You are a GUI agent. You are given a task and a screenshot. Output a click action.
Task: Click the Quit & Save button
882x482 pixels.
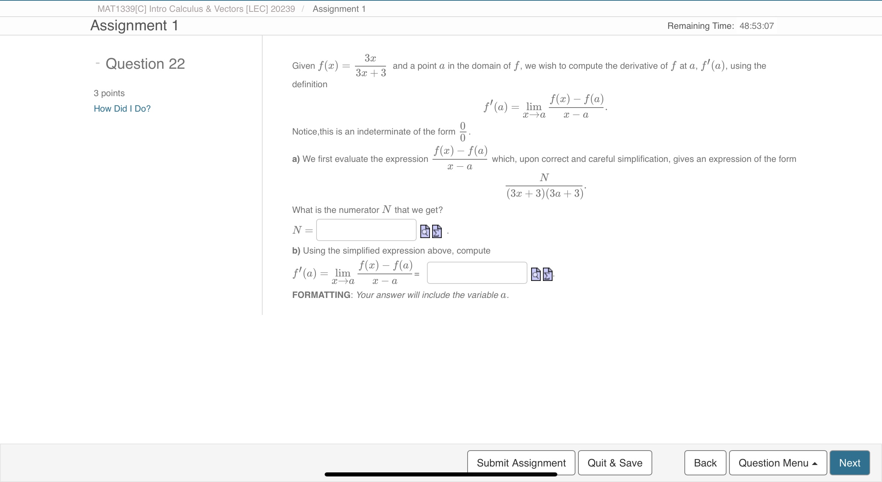(x=615, y=464)
